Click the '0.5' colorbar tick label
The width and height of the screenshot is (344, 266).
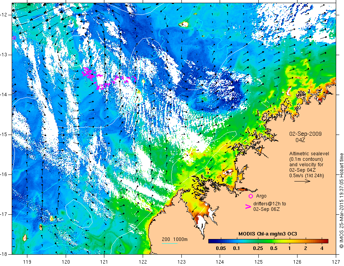(x=274, y=248)
